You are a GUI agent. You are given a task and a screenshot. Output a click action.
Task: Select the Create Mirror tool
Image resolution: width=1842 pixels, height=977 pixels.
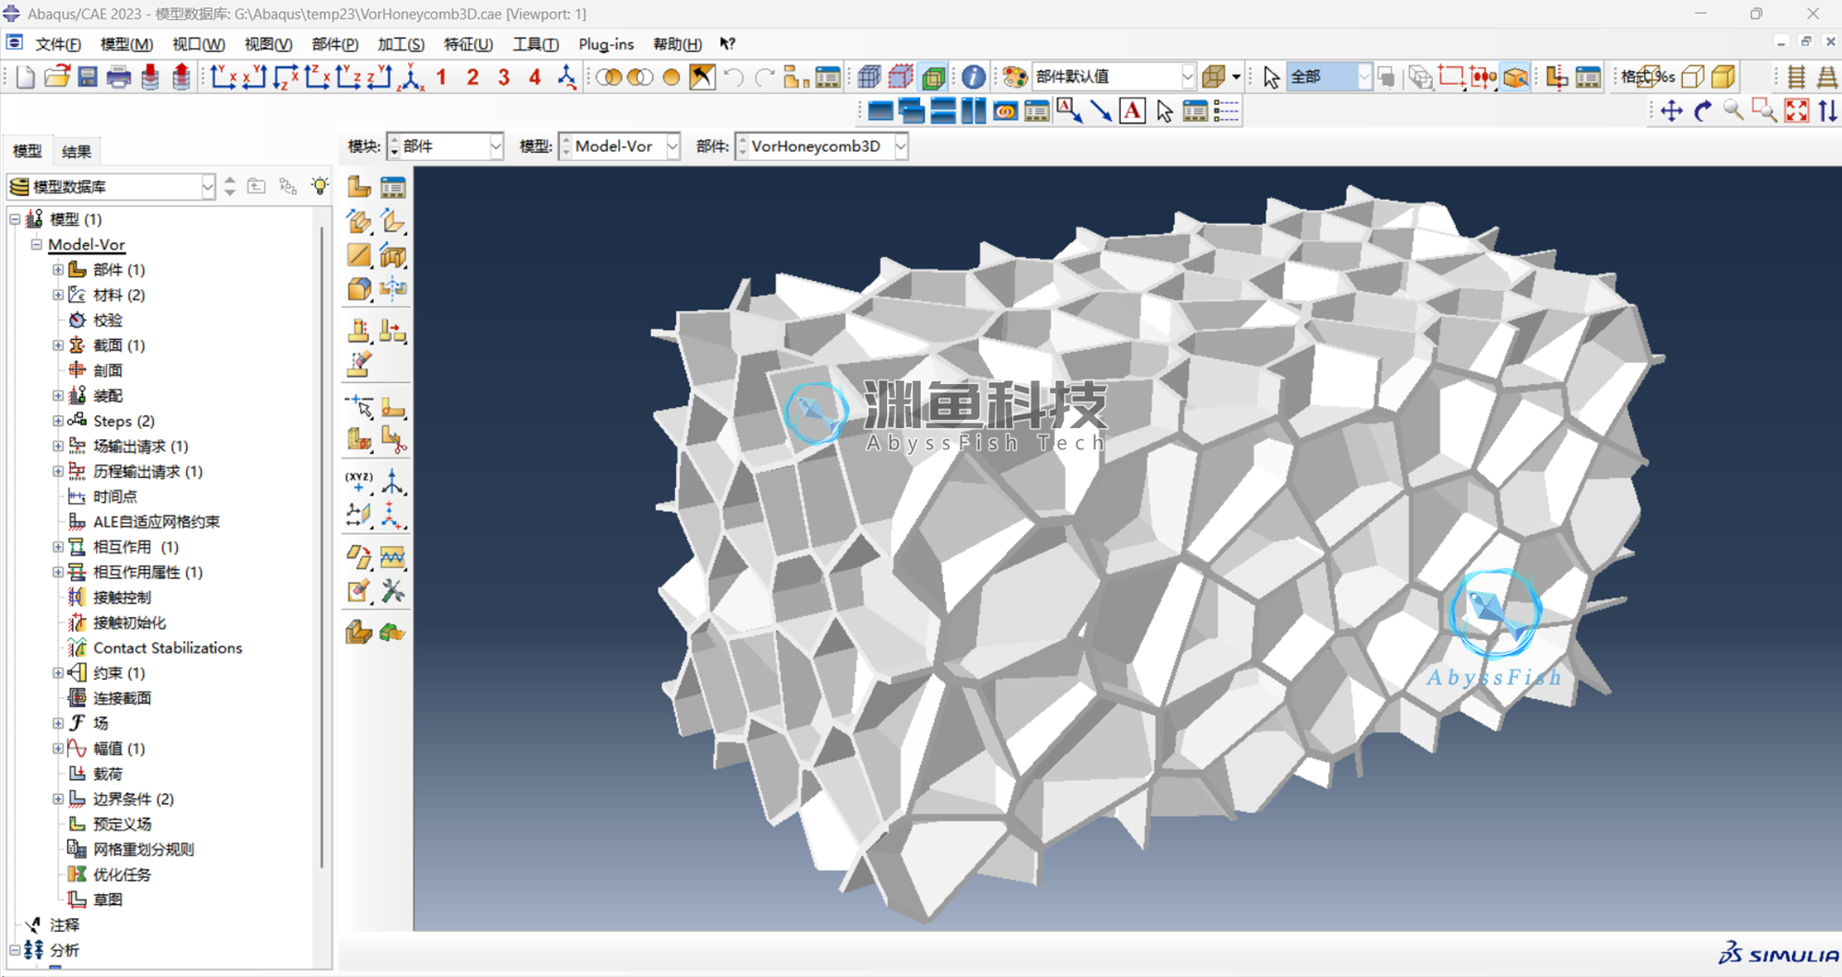tap(393, 289)
